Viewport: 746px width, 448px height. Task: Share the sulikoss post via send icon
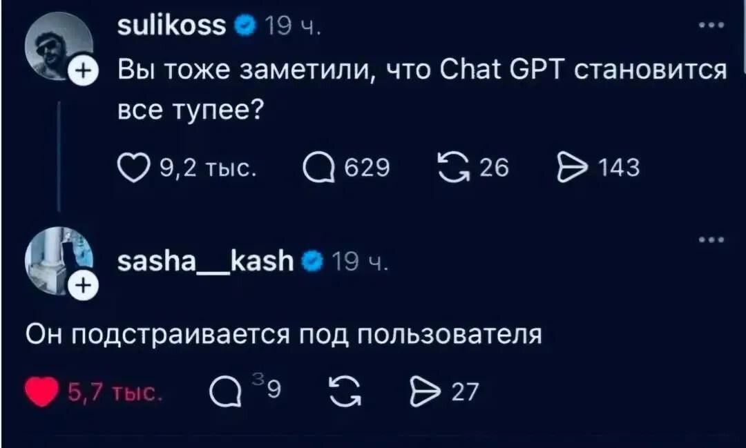[x=569, y=168]
